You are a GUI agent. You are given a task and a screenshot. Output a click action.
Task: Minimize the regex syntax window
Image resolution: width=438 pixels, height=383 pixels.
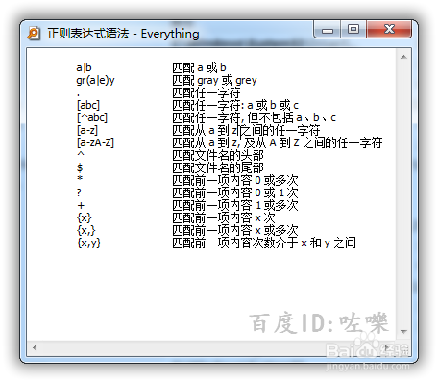pyautogui.click(x=328, y=30)
